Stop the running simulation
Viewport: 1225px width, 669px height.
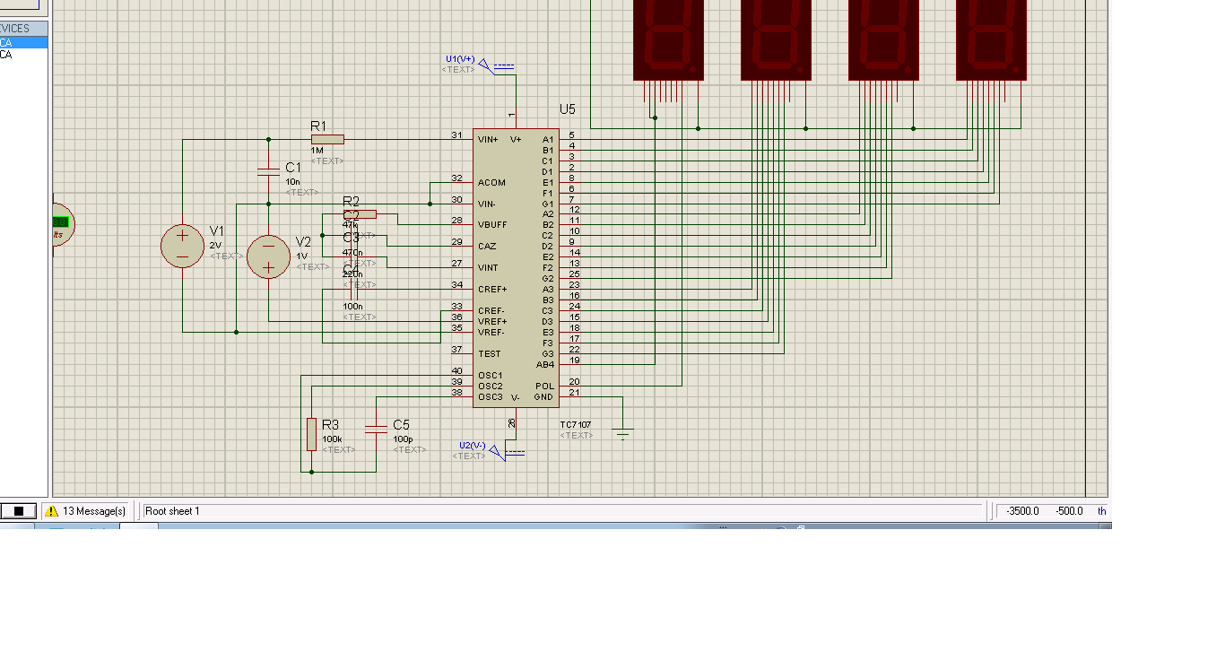tap(18, 511)
